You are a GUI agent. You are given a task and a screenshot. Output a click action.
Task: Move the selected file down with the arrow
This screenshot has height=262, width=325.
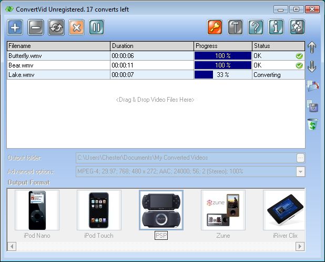(x=312, y=66)
